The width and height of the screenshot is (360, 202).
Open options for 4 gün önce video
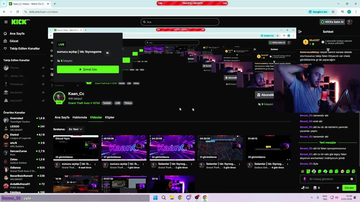287,164
